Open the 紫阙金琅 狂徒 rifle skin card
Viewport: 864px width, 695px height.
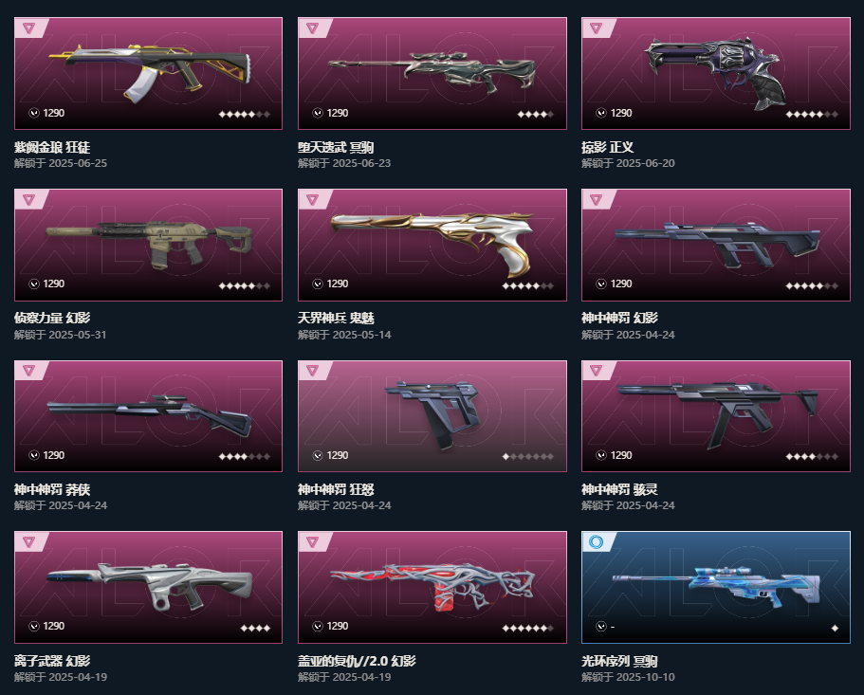point(148,73)
